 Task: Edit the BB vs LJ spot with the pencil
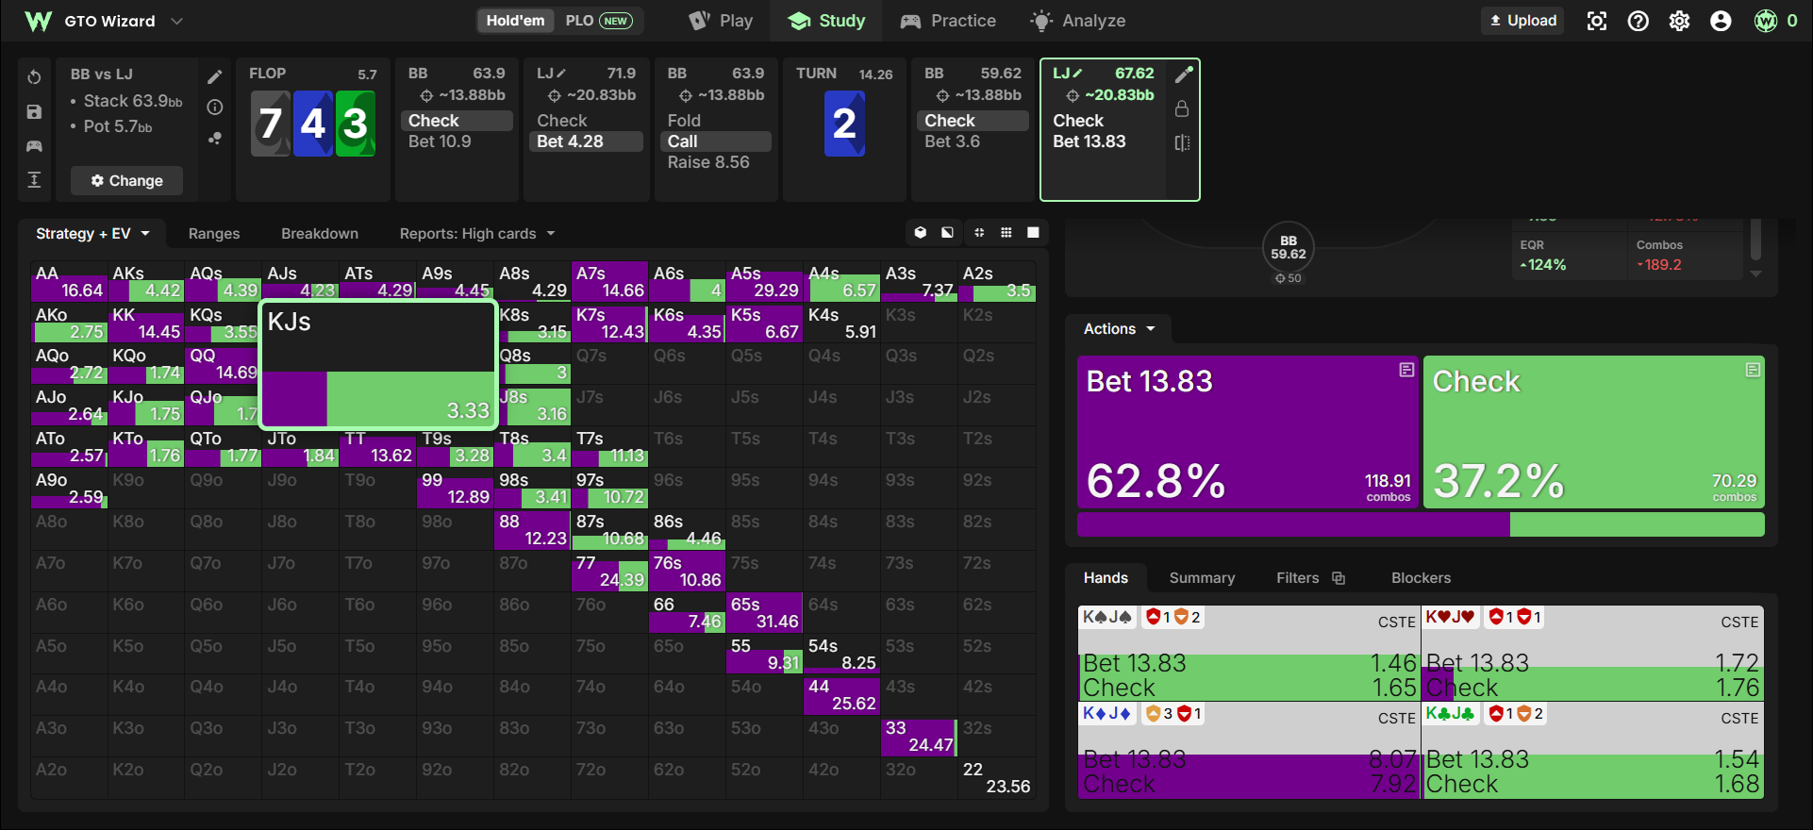coord(215,76)
